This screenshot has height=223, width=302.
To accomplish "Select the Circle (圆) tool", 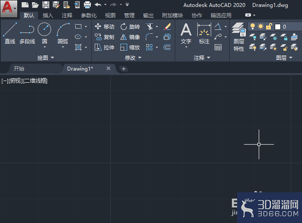I will point(45,33).
